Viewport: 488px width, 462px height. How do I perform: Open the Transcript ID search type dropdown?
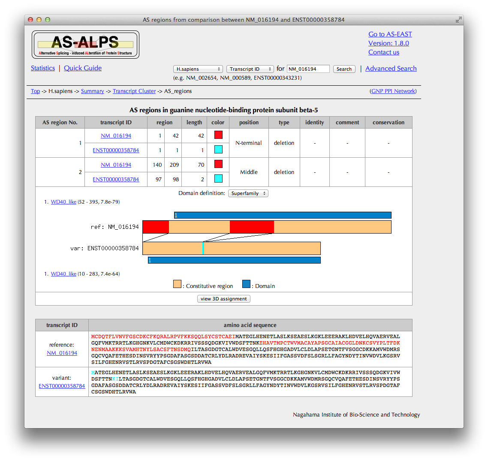pyautogui.click(x=250, y=69)
